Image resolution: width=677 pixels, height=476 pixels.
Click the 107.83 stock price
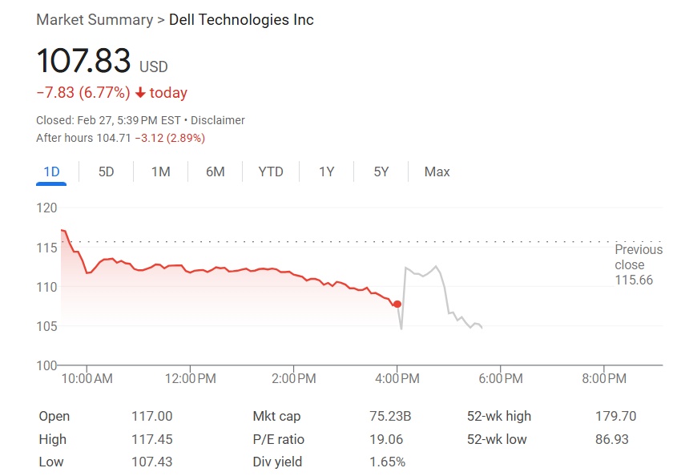83,62
